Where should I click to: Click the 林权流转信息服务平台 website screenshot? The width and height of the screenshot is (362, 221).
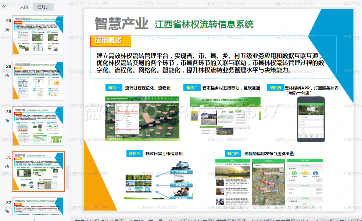pyautogui.click(x=225, y=116)
